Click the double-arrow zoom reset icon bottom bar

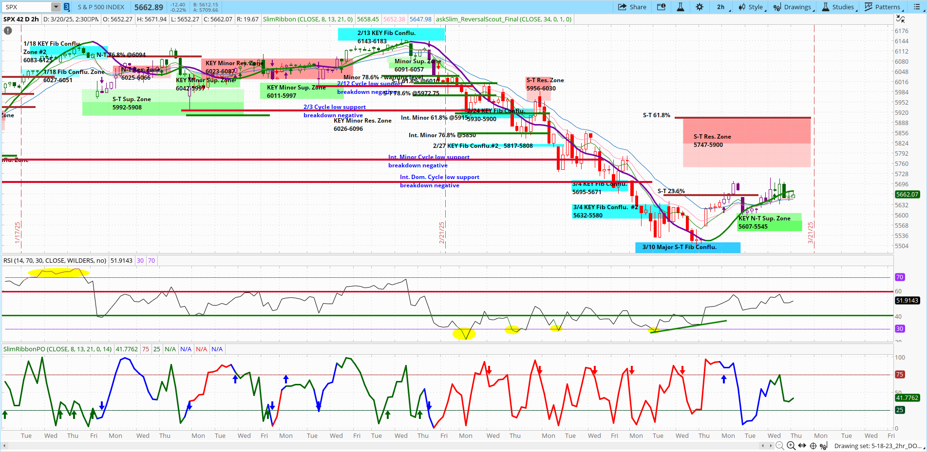pyautogui.click(x=802, y=446)
